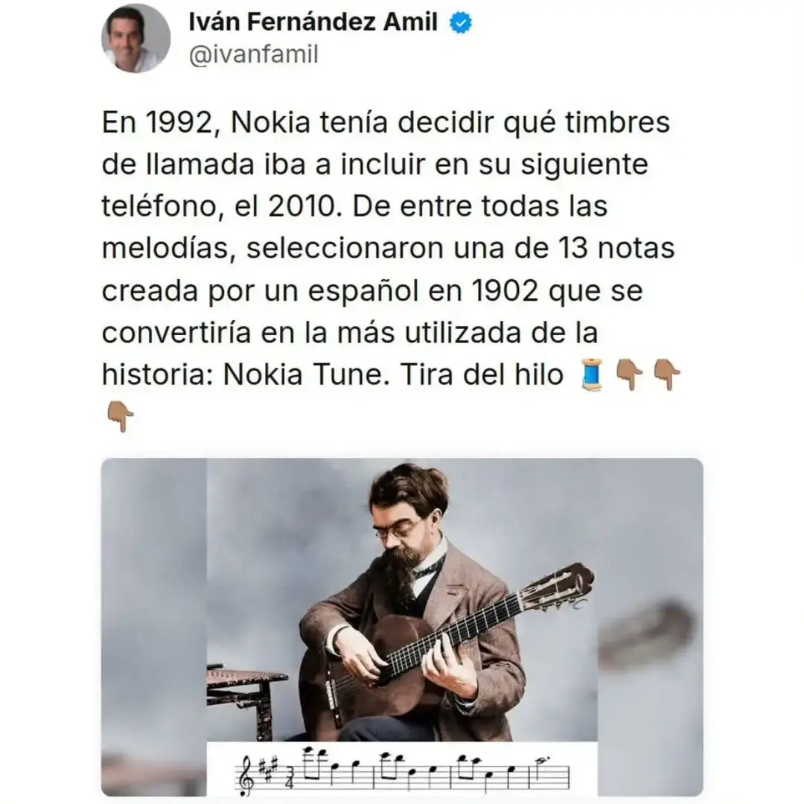Screen dimensions: 804x804
Task: Click the blue verified badge
Action: 461,23
